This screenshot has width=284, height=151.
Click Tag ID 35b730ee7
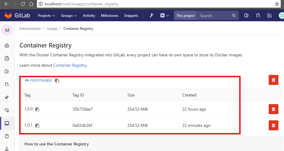pyautogui.click(x=83, y=109)
